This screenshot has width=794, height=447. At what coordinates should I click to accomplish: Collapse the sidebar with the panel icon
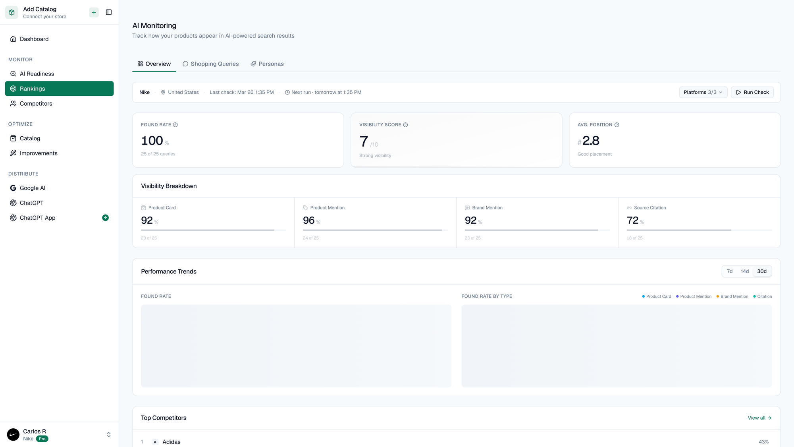(x=109, y=12)
